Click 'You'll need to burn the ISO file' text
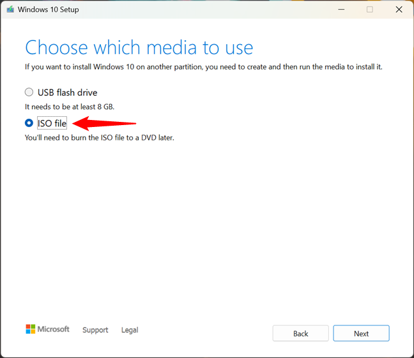Image resolution: width=414 pixels, height=358 pixels. pos(99,138)
